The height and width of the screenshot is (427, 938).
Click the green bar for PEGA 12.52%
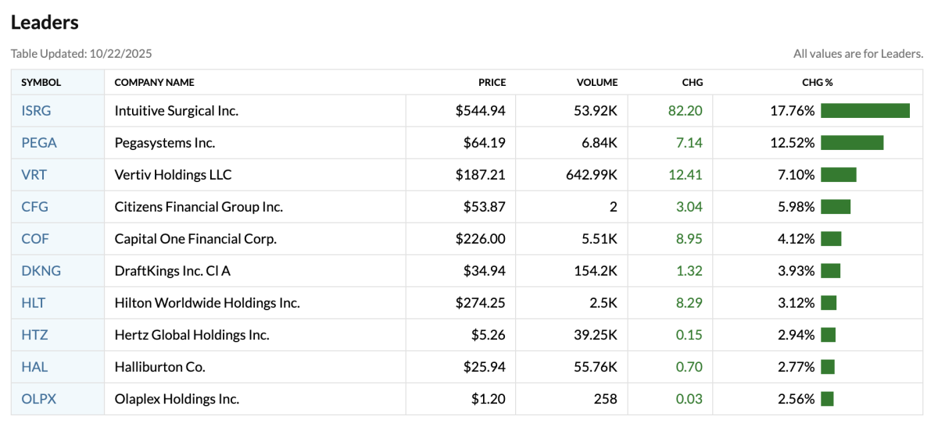[x=851, y=143]
